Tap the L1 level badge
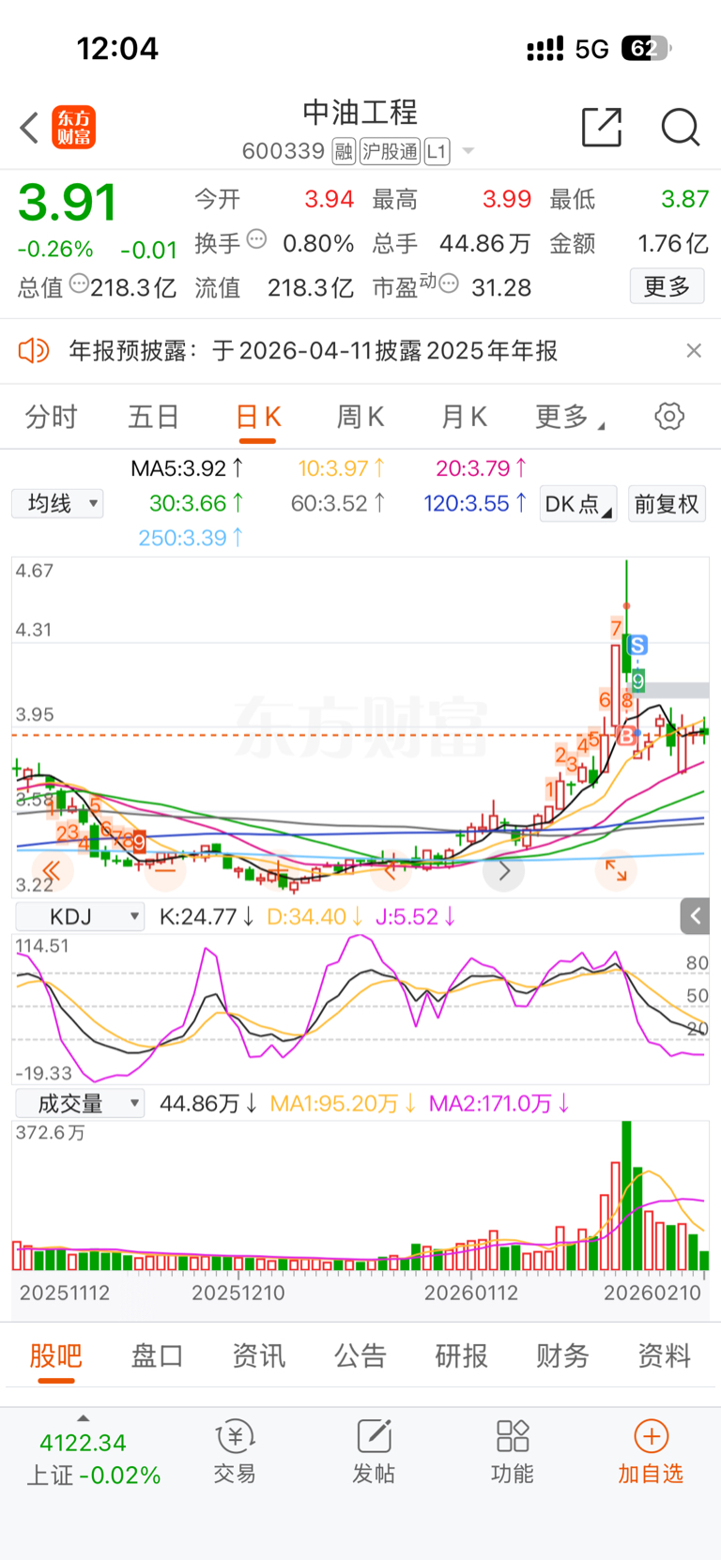 pyautogui.click(x=437, y=151)
